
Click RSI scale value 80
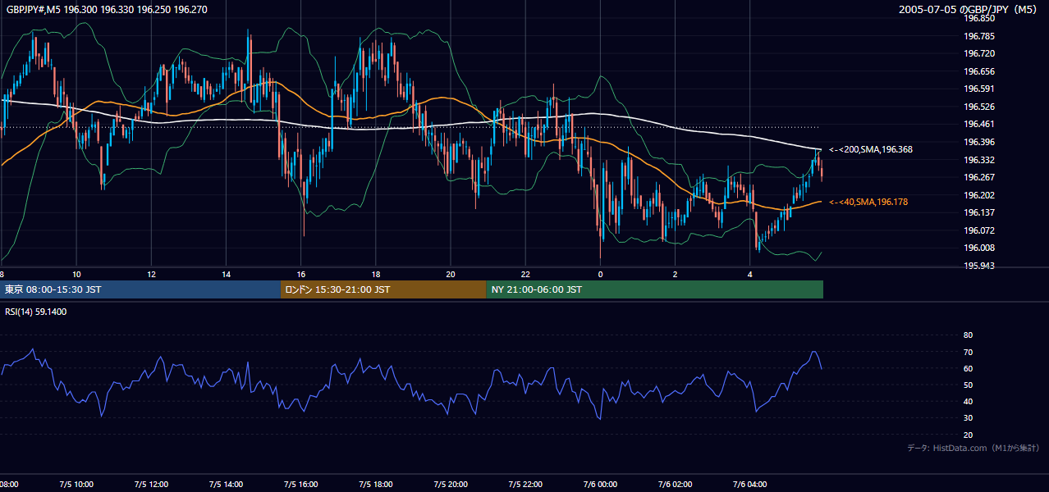coord(968,335)
